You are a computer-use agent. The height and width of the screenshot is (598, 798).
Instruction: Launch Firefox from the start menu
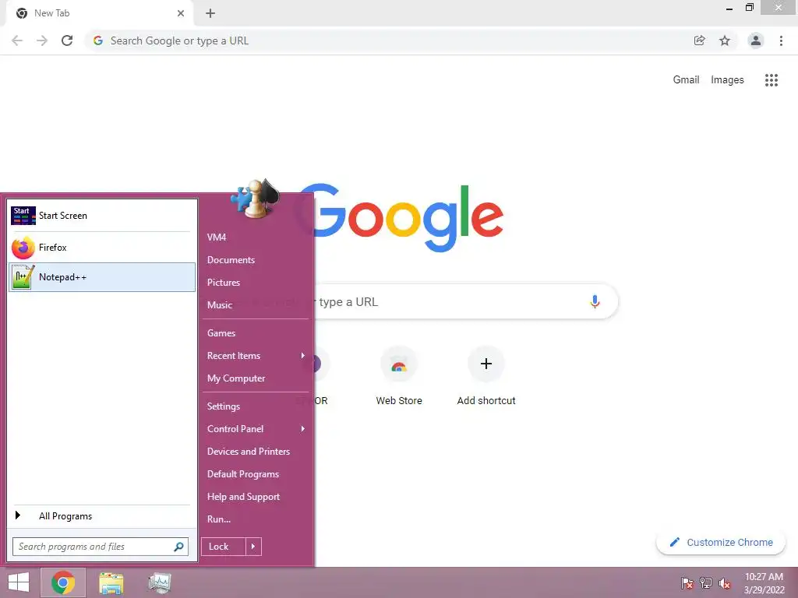click(102, 248)
